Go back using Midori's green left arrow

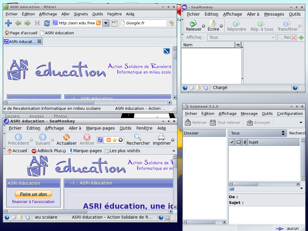click(18, 23)
